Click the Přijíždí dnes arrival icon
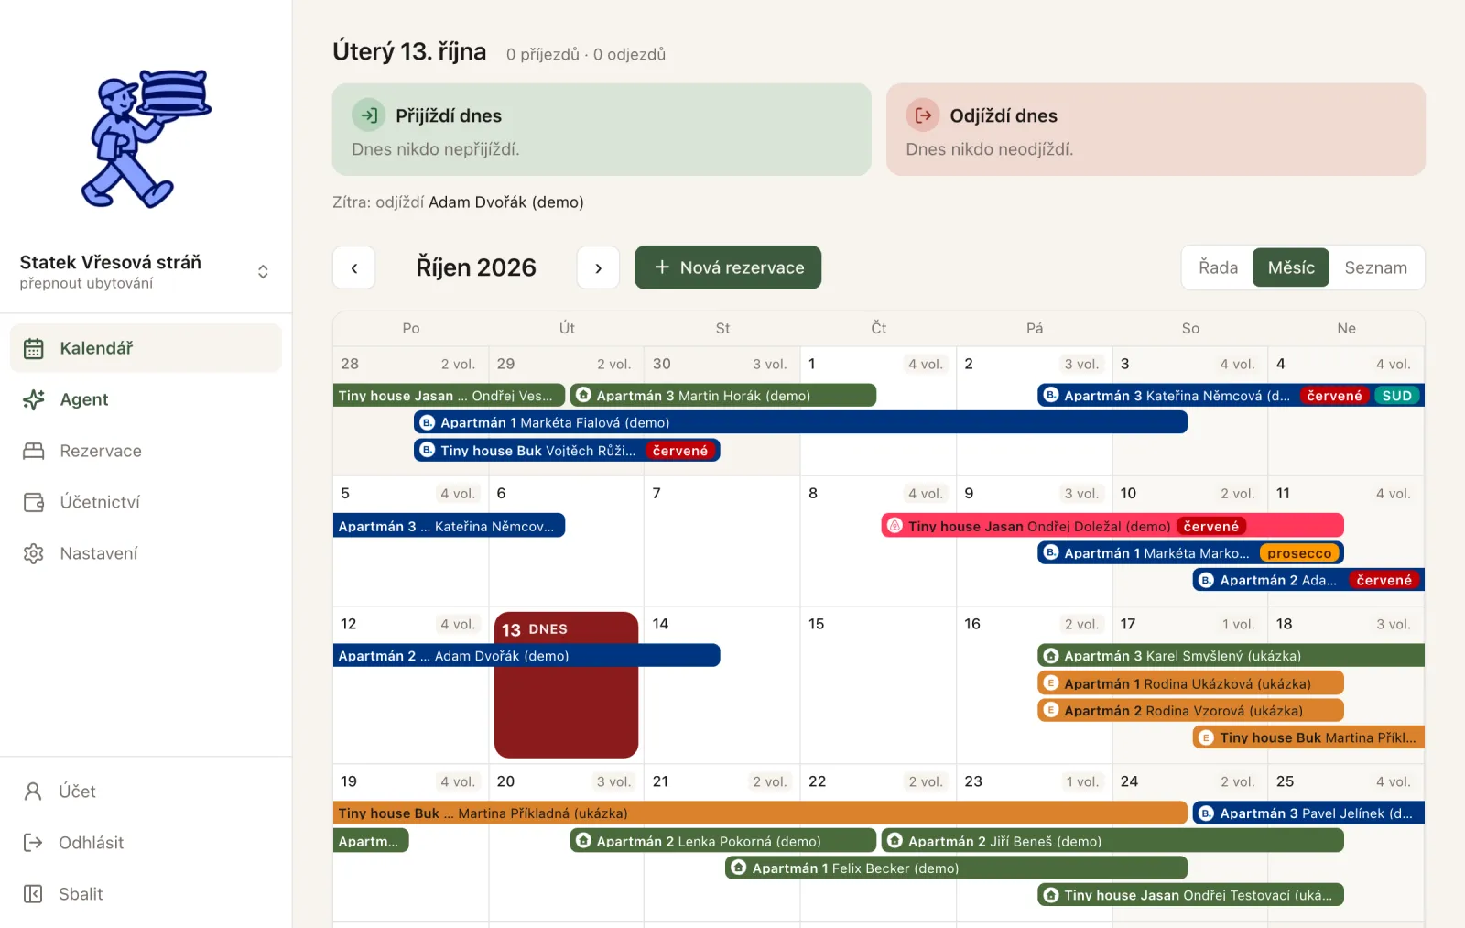Viewport: 1465px width, 928px height. coord(369,115)
